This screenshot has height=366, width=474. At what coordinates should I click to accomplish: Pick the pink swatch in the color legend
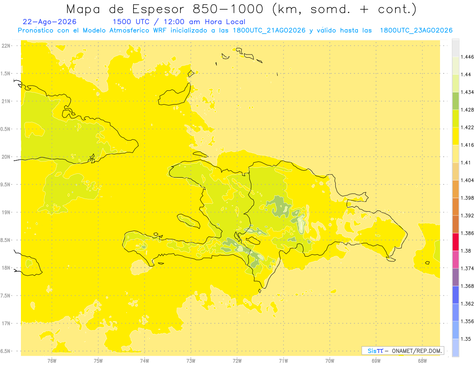(455, 259)
